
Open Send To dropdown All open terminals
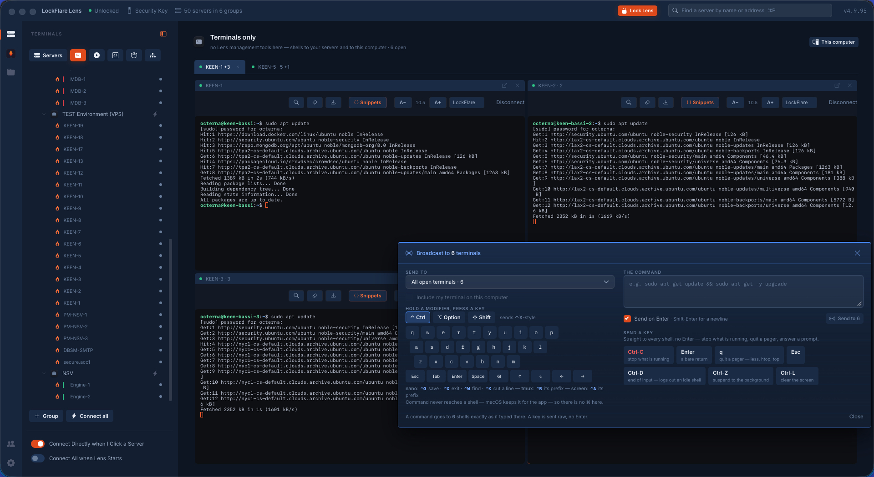510,282
